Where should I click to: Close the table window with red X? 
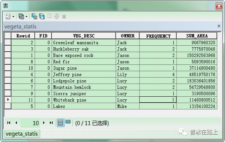point(219,6)
